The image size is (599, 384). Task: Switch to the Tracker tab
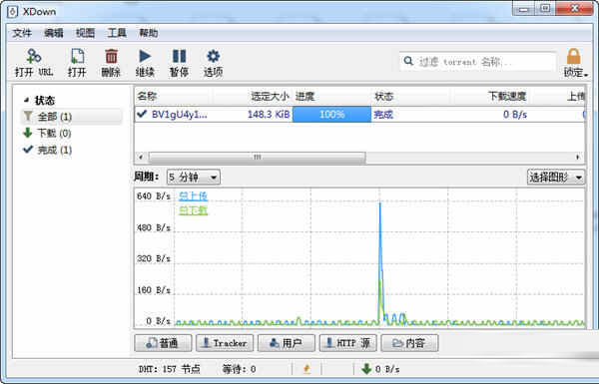[225, 343]
